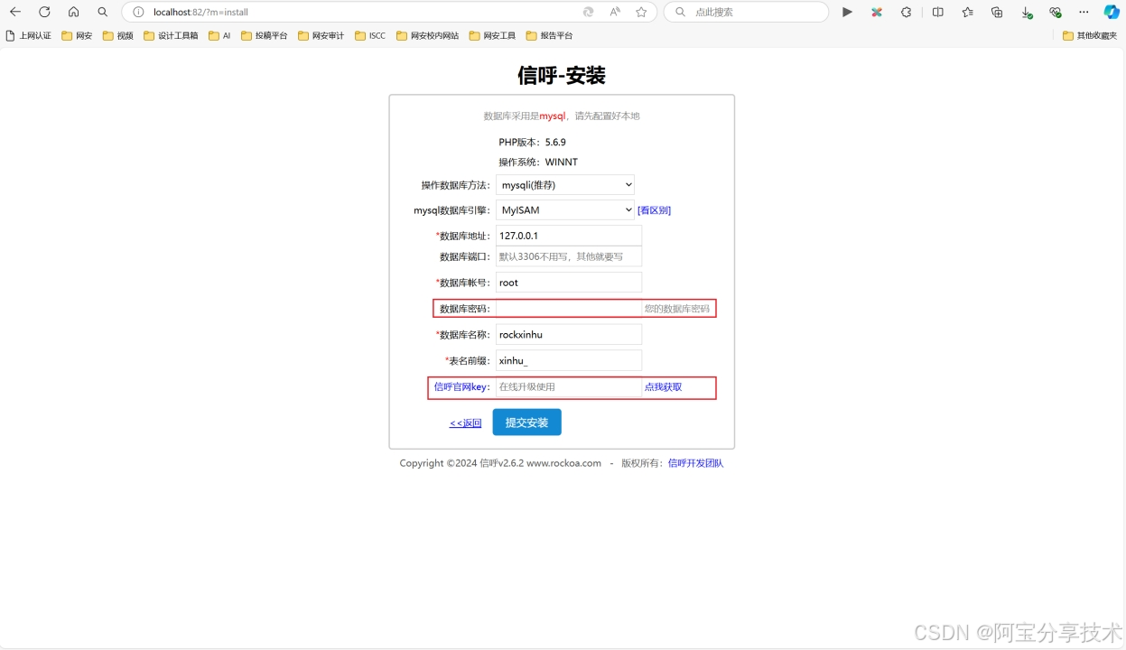Open the 信呼官网key label link
Screen dimensions: 1126x650
pyautogui.click(x=461, y=386)
